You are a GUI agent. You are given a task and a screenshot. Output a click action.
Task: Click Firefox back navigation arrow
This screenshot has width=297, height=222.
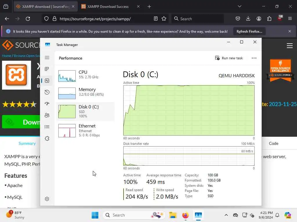pyautogui.click(x=7, y=19)
